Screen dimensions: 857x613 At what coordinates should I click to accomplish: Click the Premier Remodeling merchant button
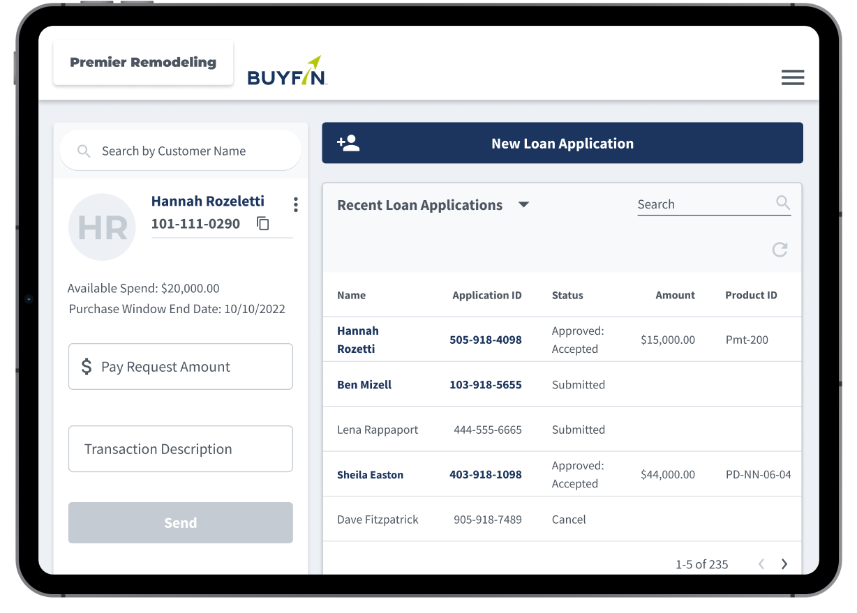[143, 63]
